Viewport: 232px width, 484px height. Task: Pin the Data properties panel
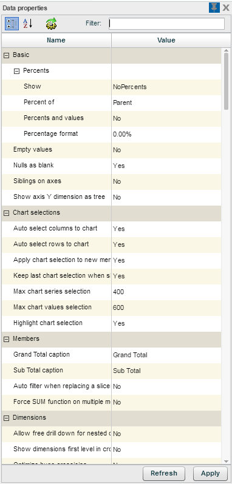[x=214, y=8]
